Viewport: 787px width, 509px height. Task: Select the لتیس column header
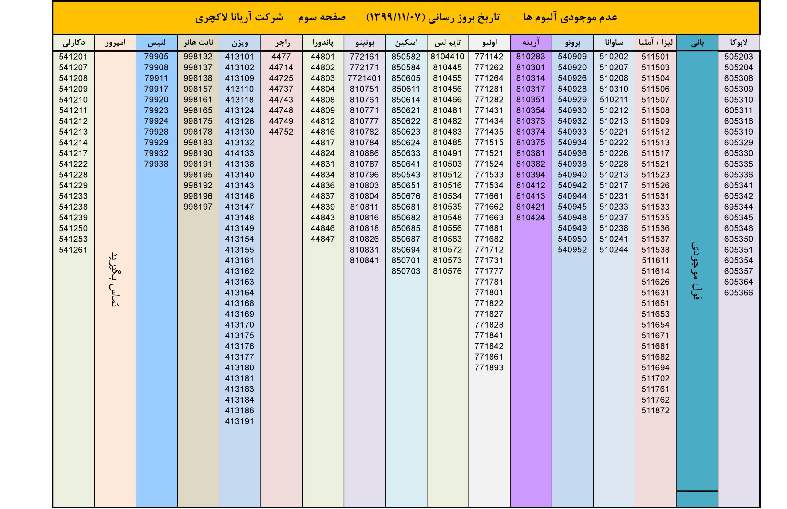coord(156,43)
